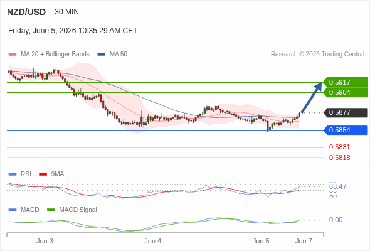Click the blue upward forecast arrow

tap(312, 97)
